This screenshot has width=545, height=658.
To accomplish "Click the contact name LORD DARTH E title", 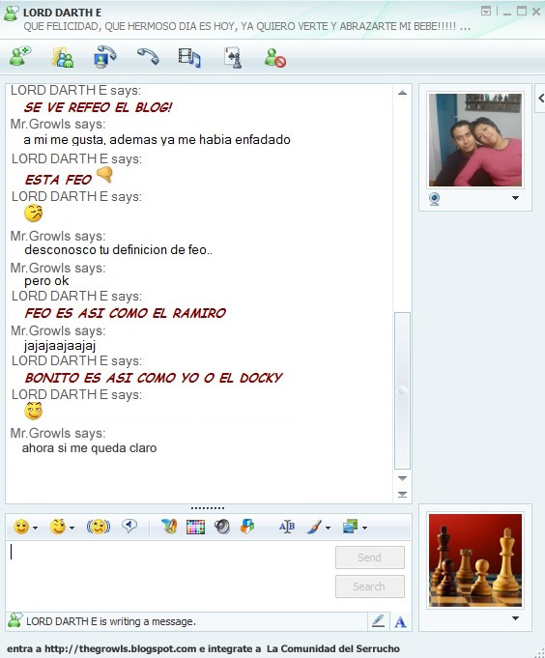I will tap(62, 13).
